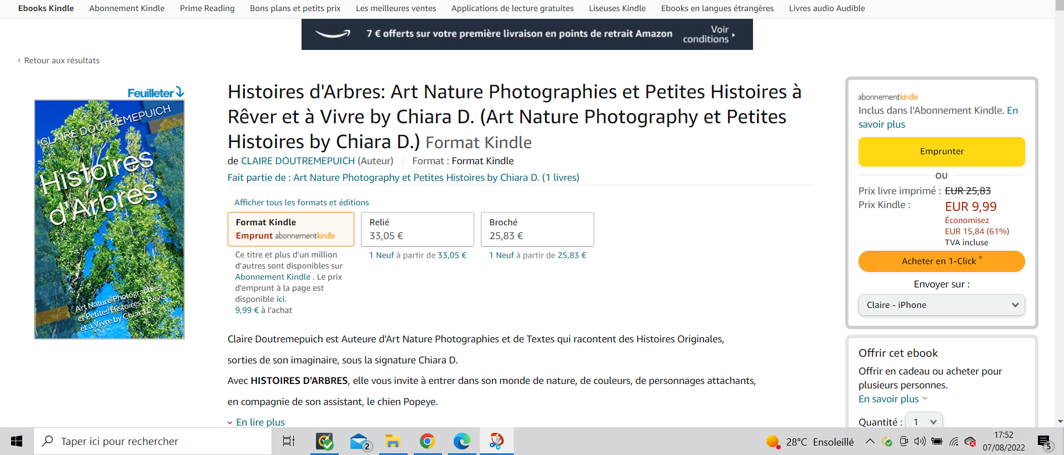Open the Histoires d'Arbres book cover
The width and height of the screenshot is (1064, 455).
click(109, 219)
